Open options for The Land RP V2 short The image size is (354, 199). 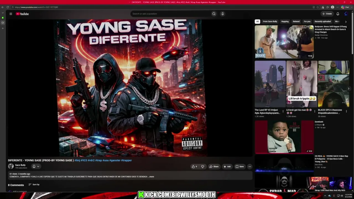point(283,111)
